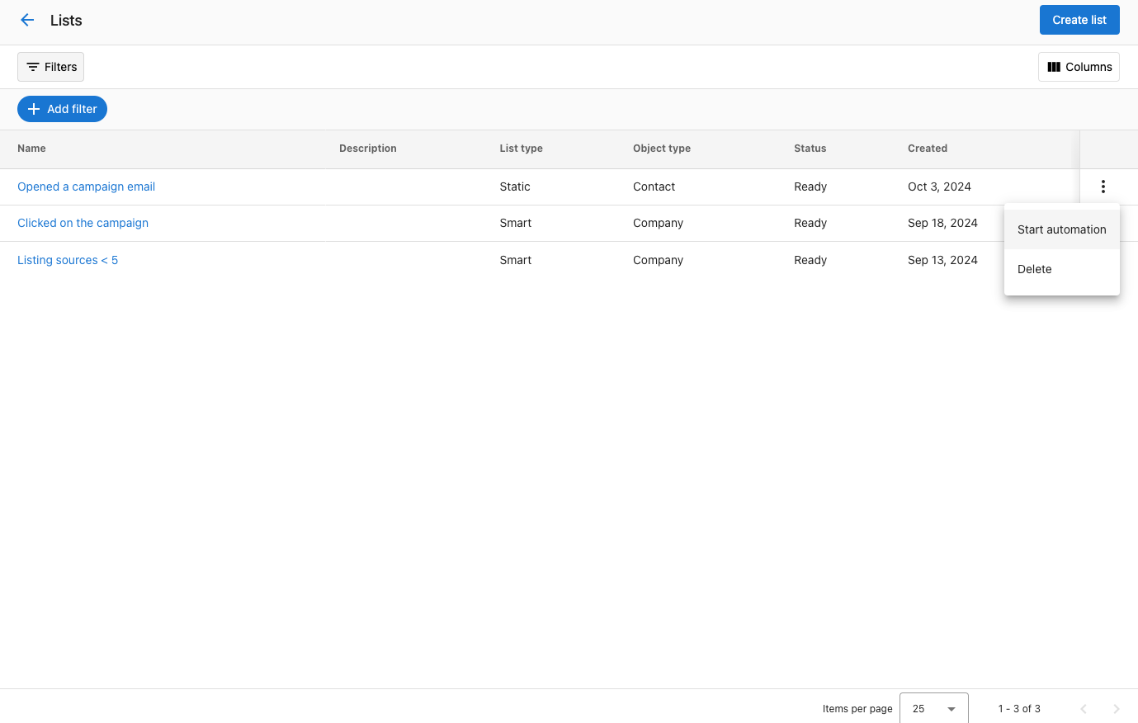Click the filter icon inside the Filters button
The image size is (1138, 723).
[x=33, y=66]
